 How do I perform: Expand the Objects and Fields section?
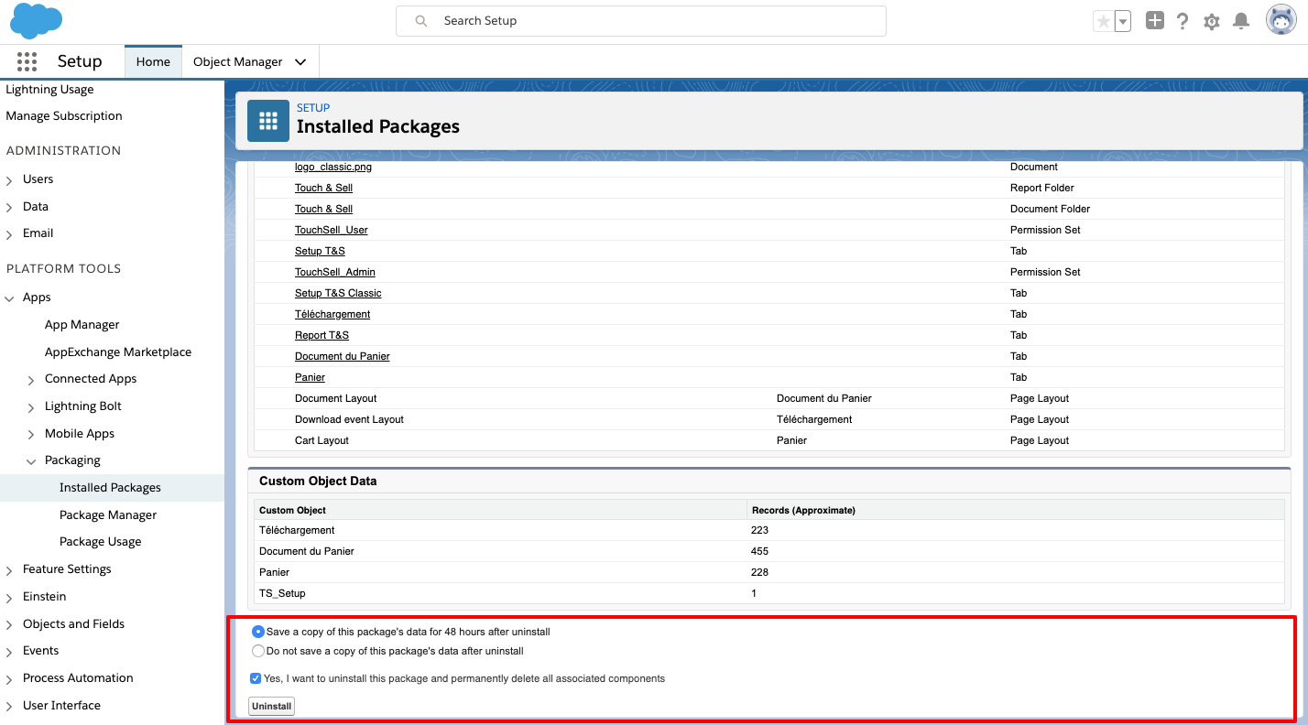coord(9,625)
